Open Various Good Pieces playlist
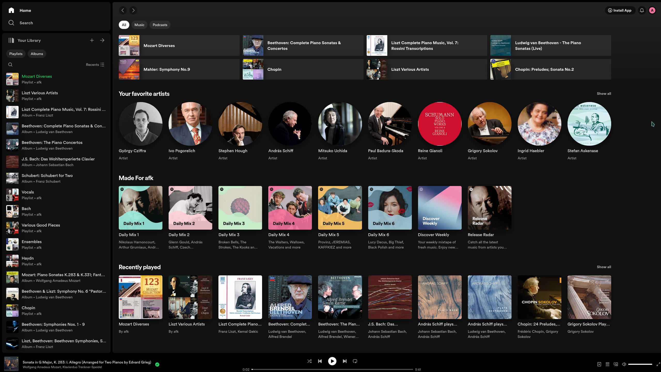 (56, 228)
